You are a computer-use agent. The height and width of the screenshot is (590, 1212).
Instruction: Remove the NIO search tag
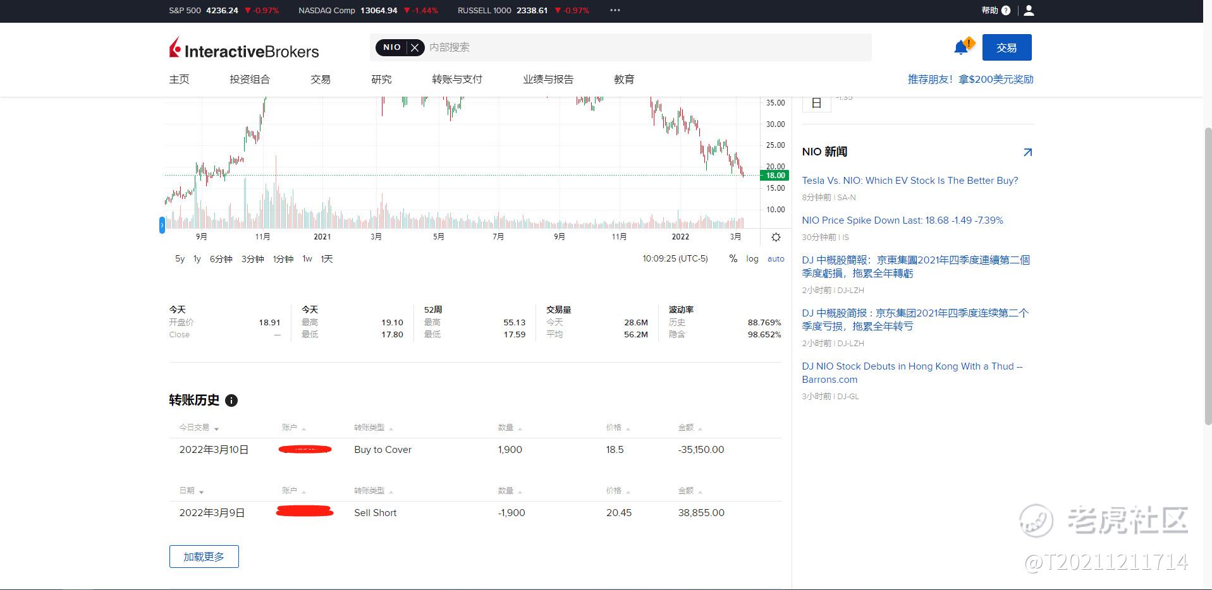tap(415, 47)
